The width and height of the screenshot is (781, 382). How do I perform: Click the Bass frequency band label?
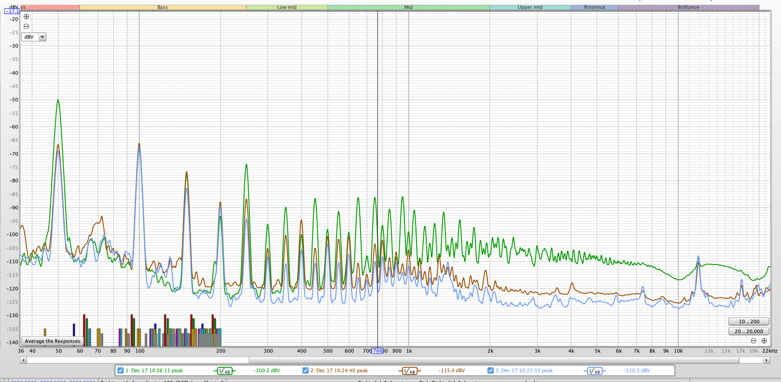coord(162,7)
